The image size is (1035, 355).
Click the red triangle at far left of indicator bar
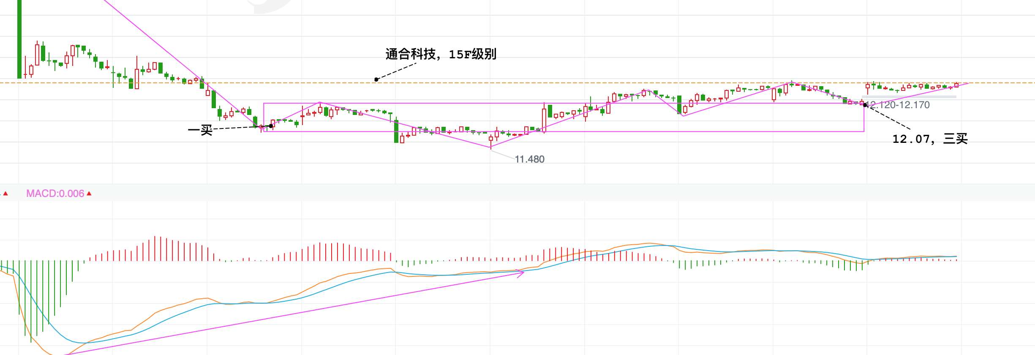5,194
